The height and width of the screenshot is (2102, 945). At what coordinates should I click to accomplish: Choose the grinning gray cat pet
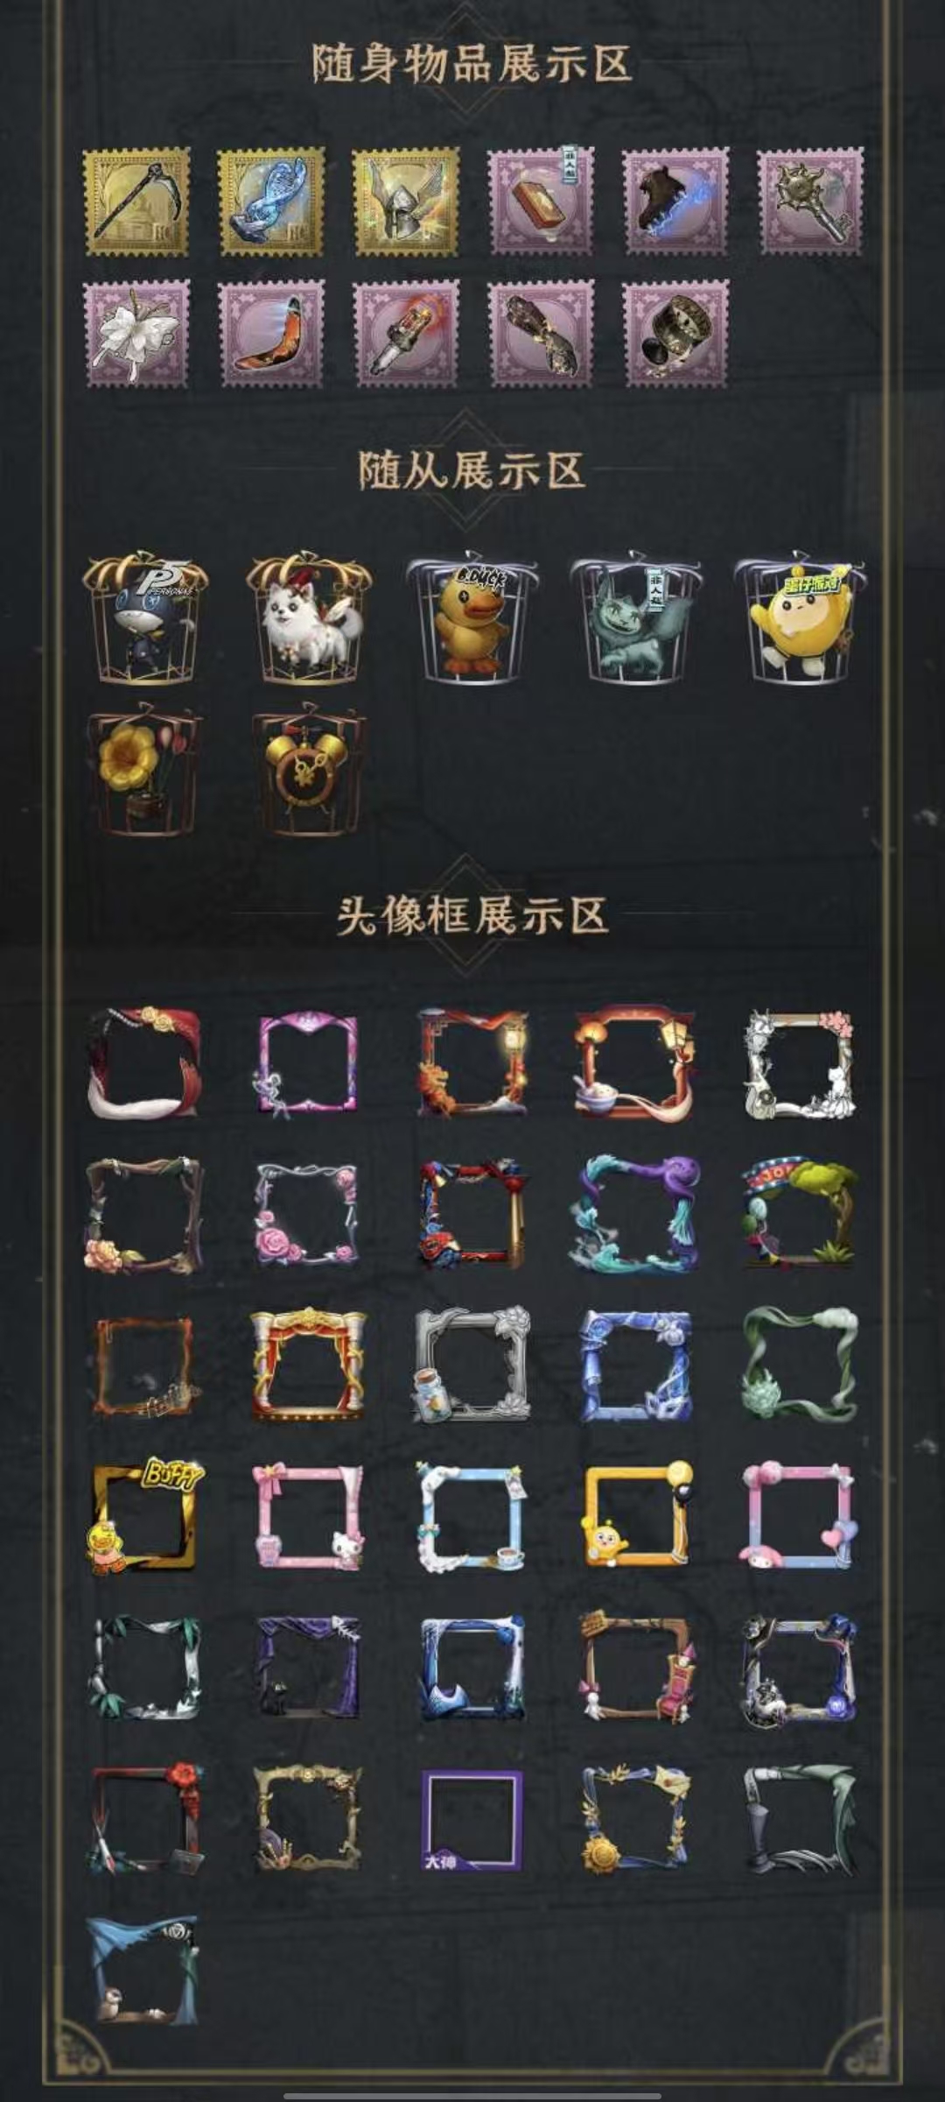pyautogui.click(x=636, y=618)
